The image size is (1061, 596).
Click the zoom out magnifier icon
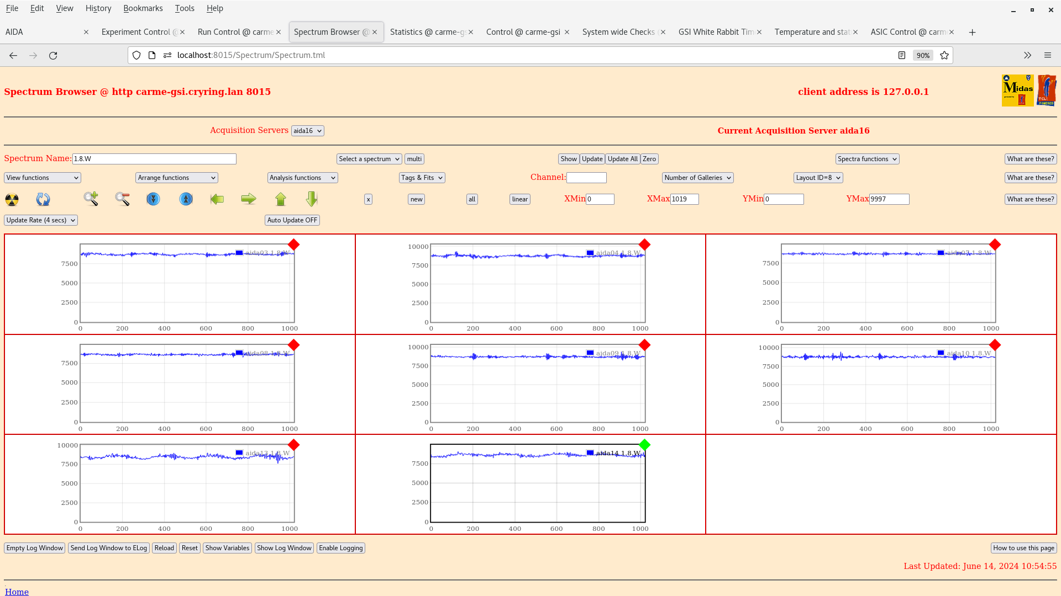(122, 199)
